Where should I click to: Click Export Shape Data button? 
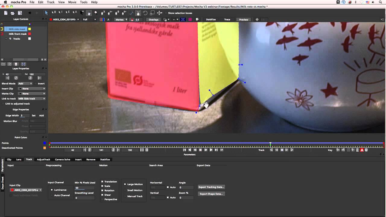(211, 194)
